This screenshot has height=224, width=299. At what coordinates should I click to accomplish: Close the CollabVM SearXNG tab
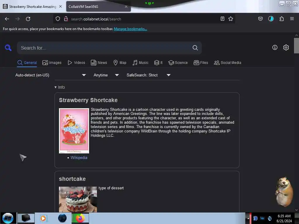126,6
